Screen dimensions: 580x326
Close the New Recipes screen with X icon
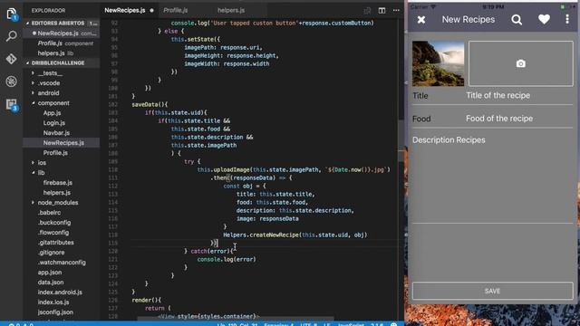[x=421, y=20]
